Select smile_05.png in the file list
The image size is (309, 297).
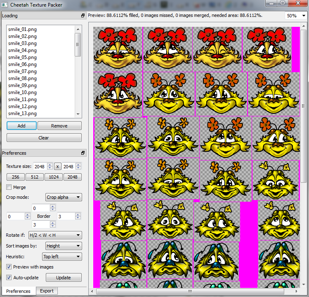22,57
